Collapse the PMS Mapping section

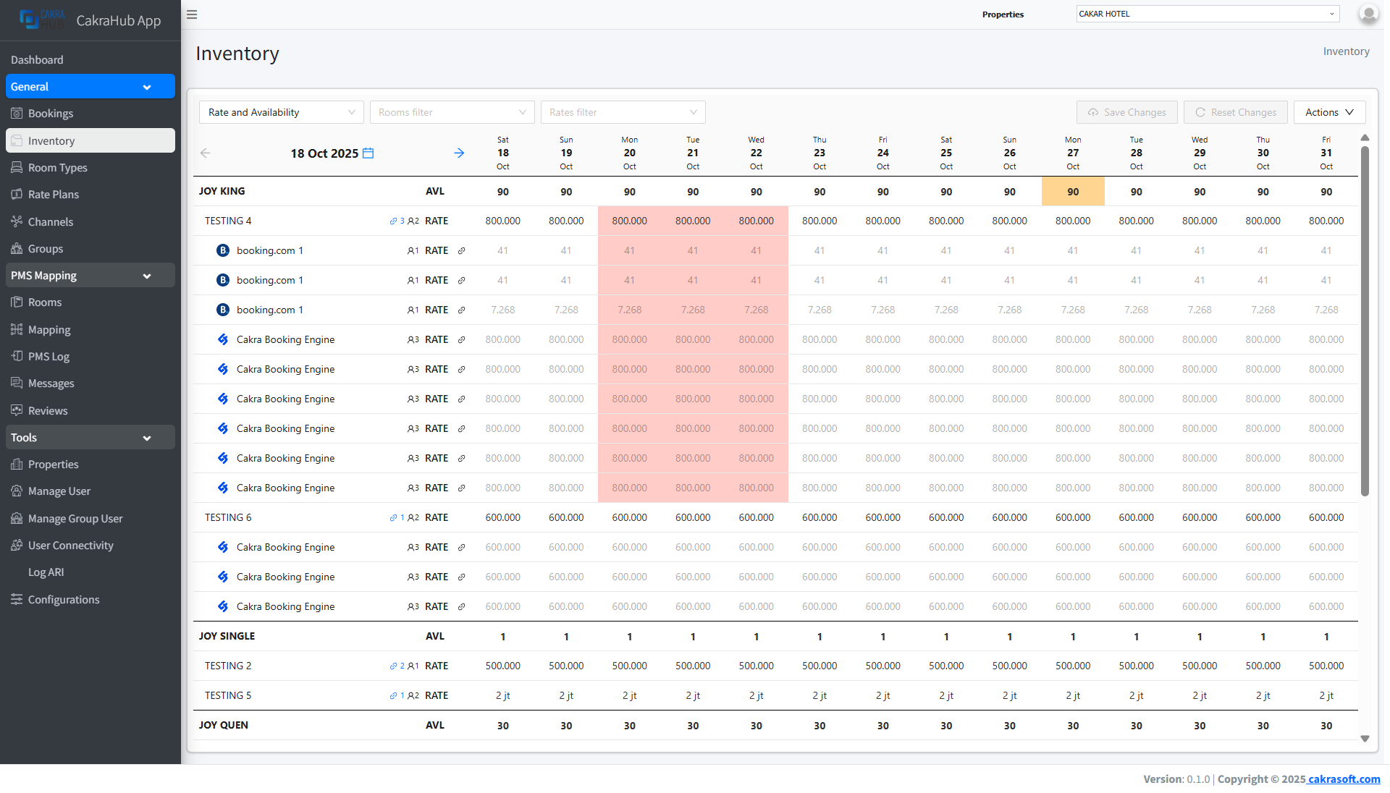[90, 276]
